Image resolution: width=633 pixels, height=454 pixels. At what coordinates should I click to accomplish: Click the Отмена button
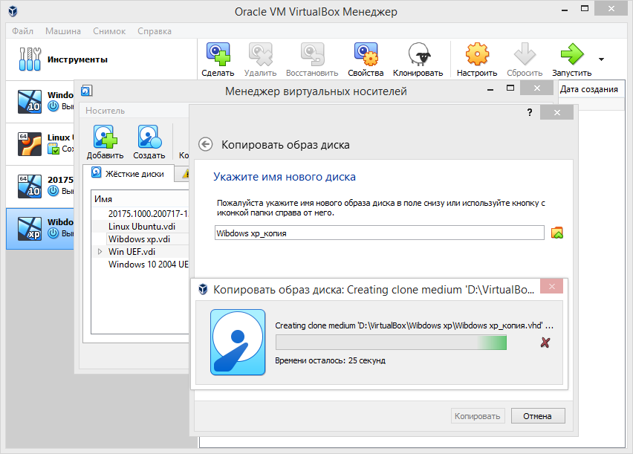(538, 416)
